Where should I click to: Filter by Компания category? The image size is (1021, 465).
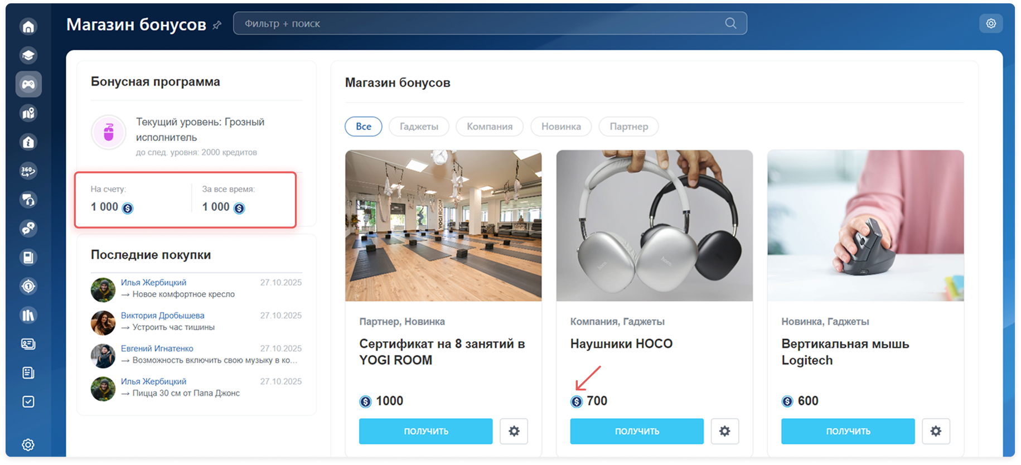click(x=489, y=127)
